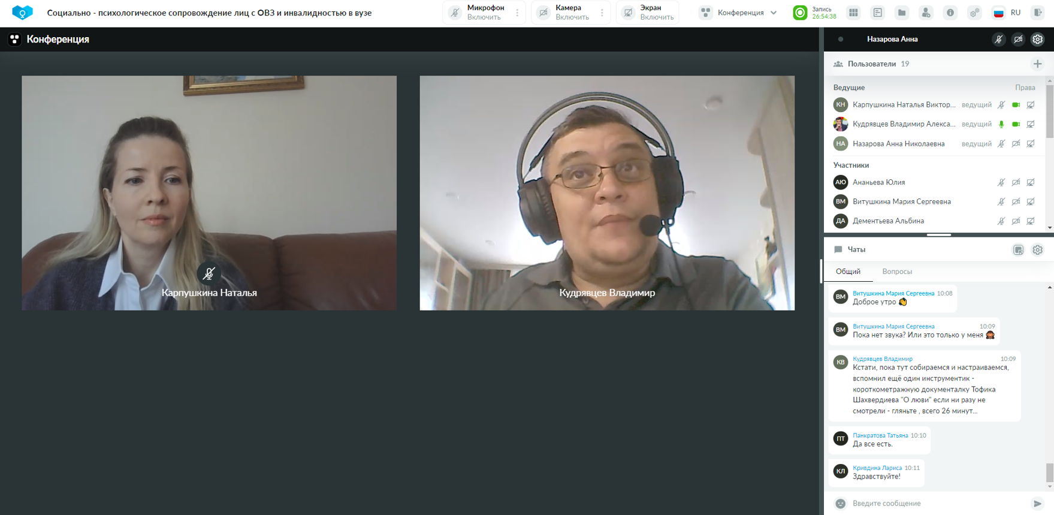Toggle Кудрявцев Владимир's green camera icon
The height and width of the screenshot is (515, 1054).
click(x=1016, y=124)
